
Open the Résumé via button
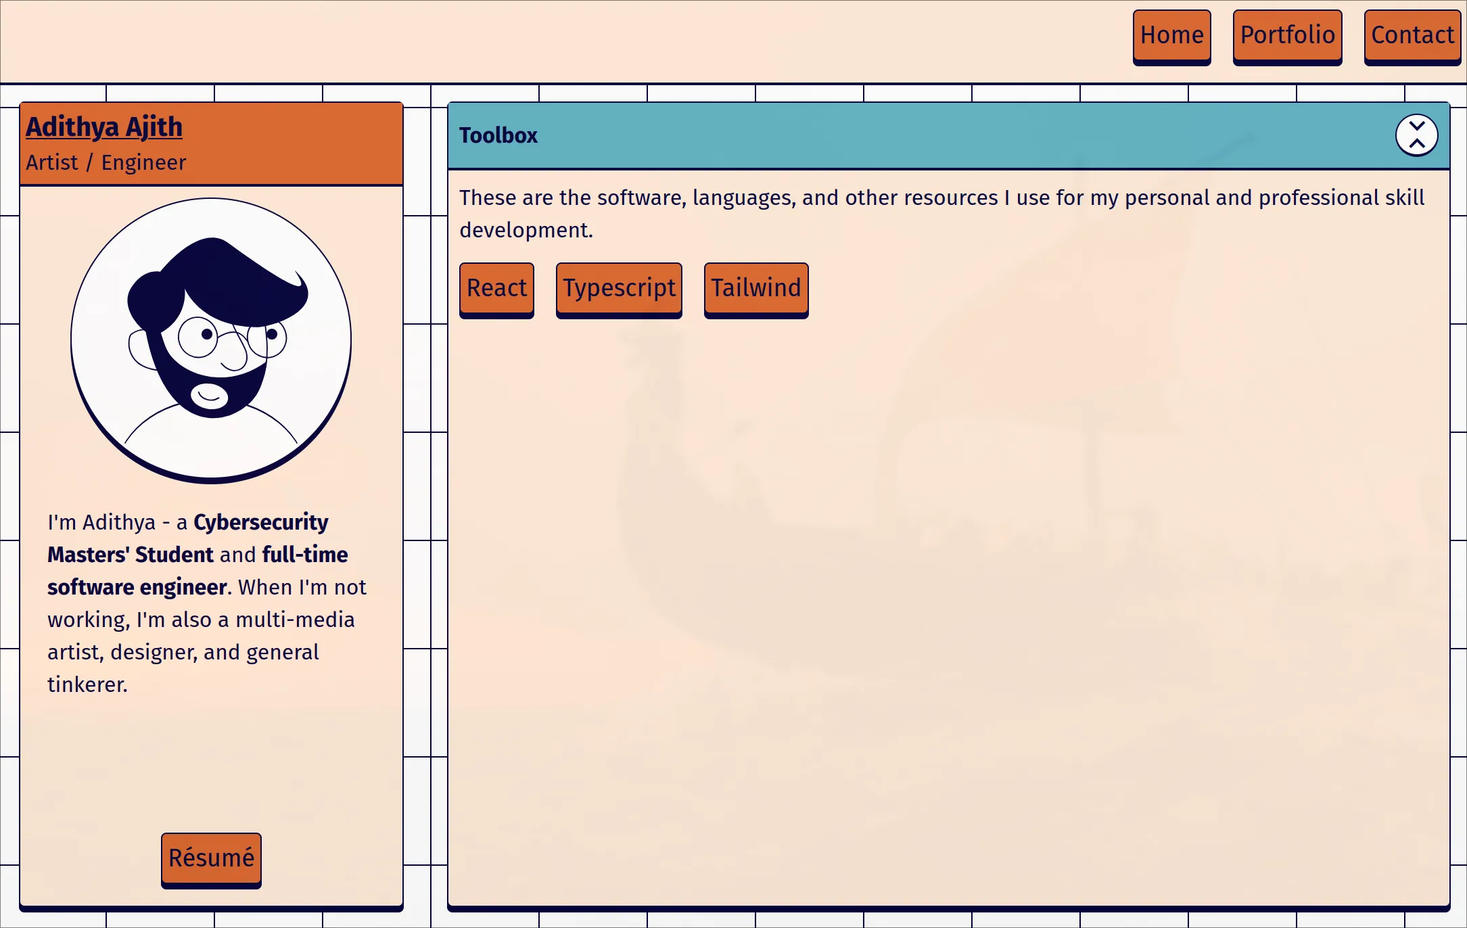tap(210, 856)
